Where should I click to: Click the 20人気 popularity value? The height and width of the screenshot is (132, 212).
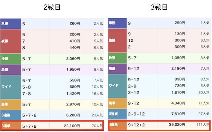(204, 93)
